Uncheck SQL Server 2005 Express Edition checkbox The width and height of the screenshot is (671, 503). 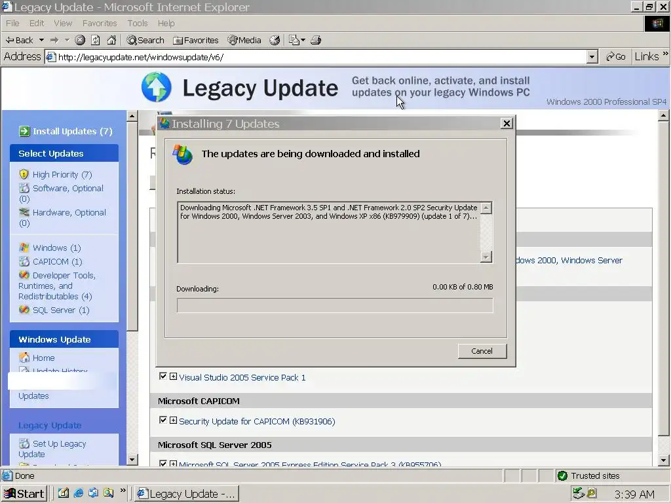163,464
